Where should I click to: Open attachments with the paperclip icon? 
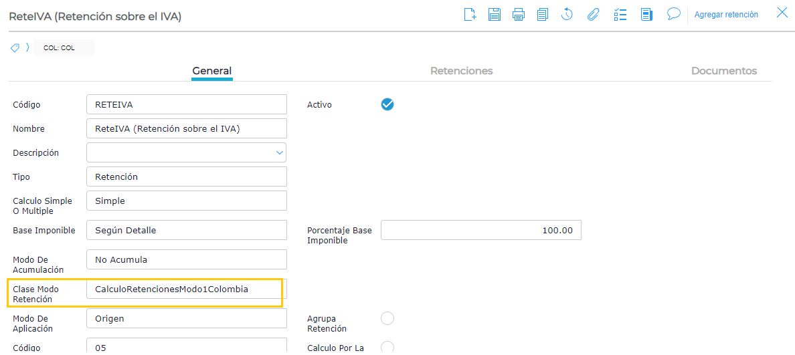(x=593, y=15)
